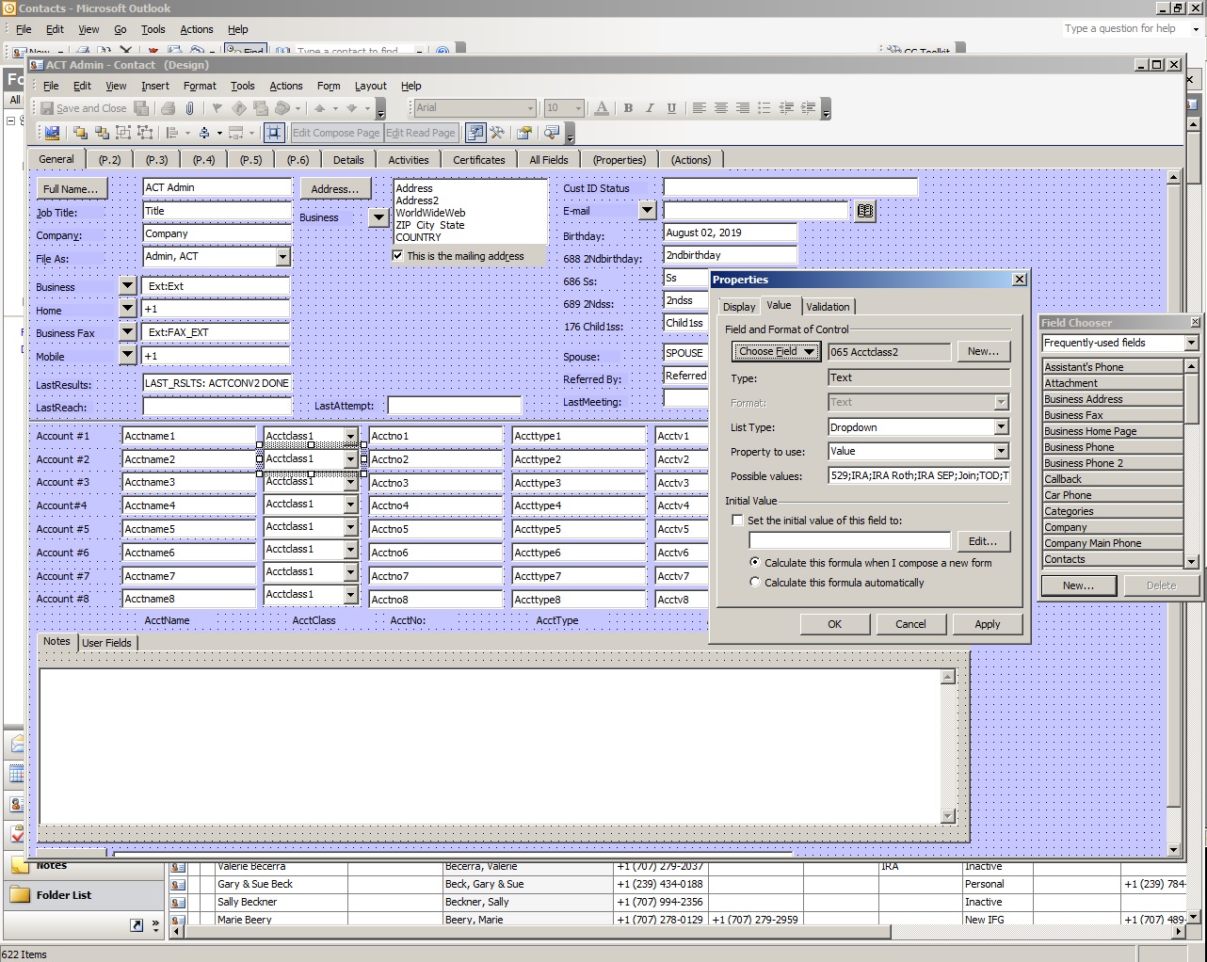
Task: Toggle Bold formatting
Action: (x=628, y=108)
